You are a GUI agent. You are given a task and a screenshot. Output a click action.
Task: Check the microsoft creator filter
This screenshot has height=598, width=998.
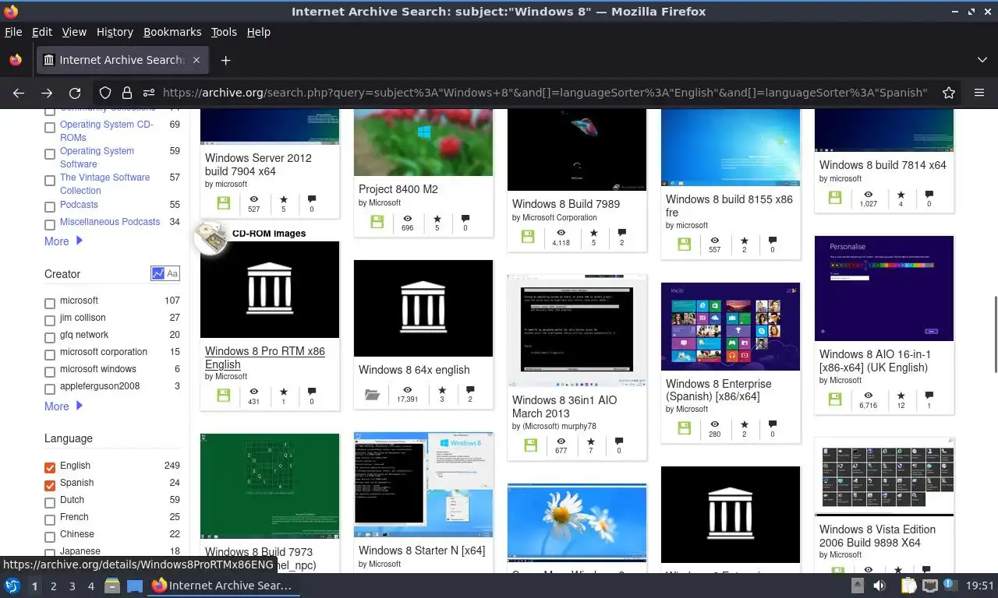tap(50, 303)
